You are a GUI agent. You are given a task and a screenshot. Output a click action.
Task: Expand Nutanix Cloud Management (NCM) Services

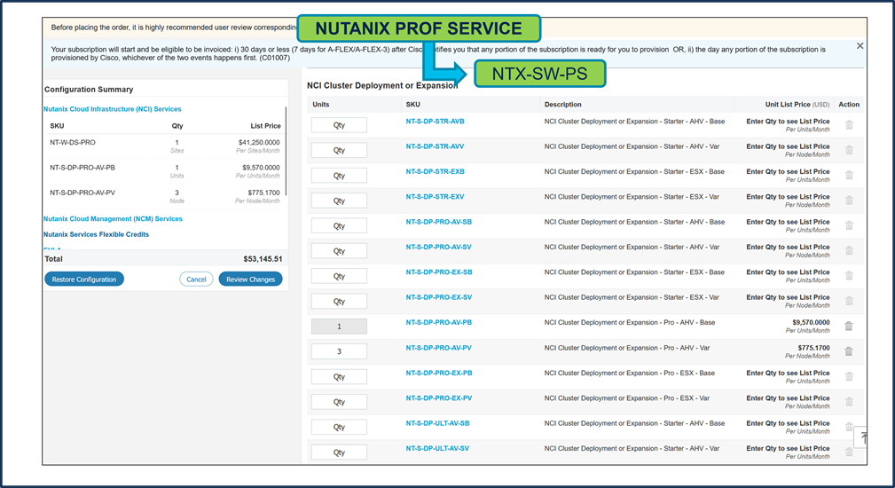113,218
